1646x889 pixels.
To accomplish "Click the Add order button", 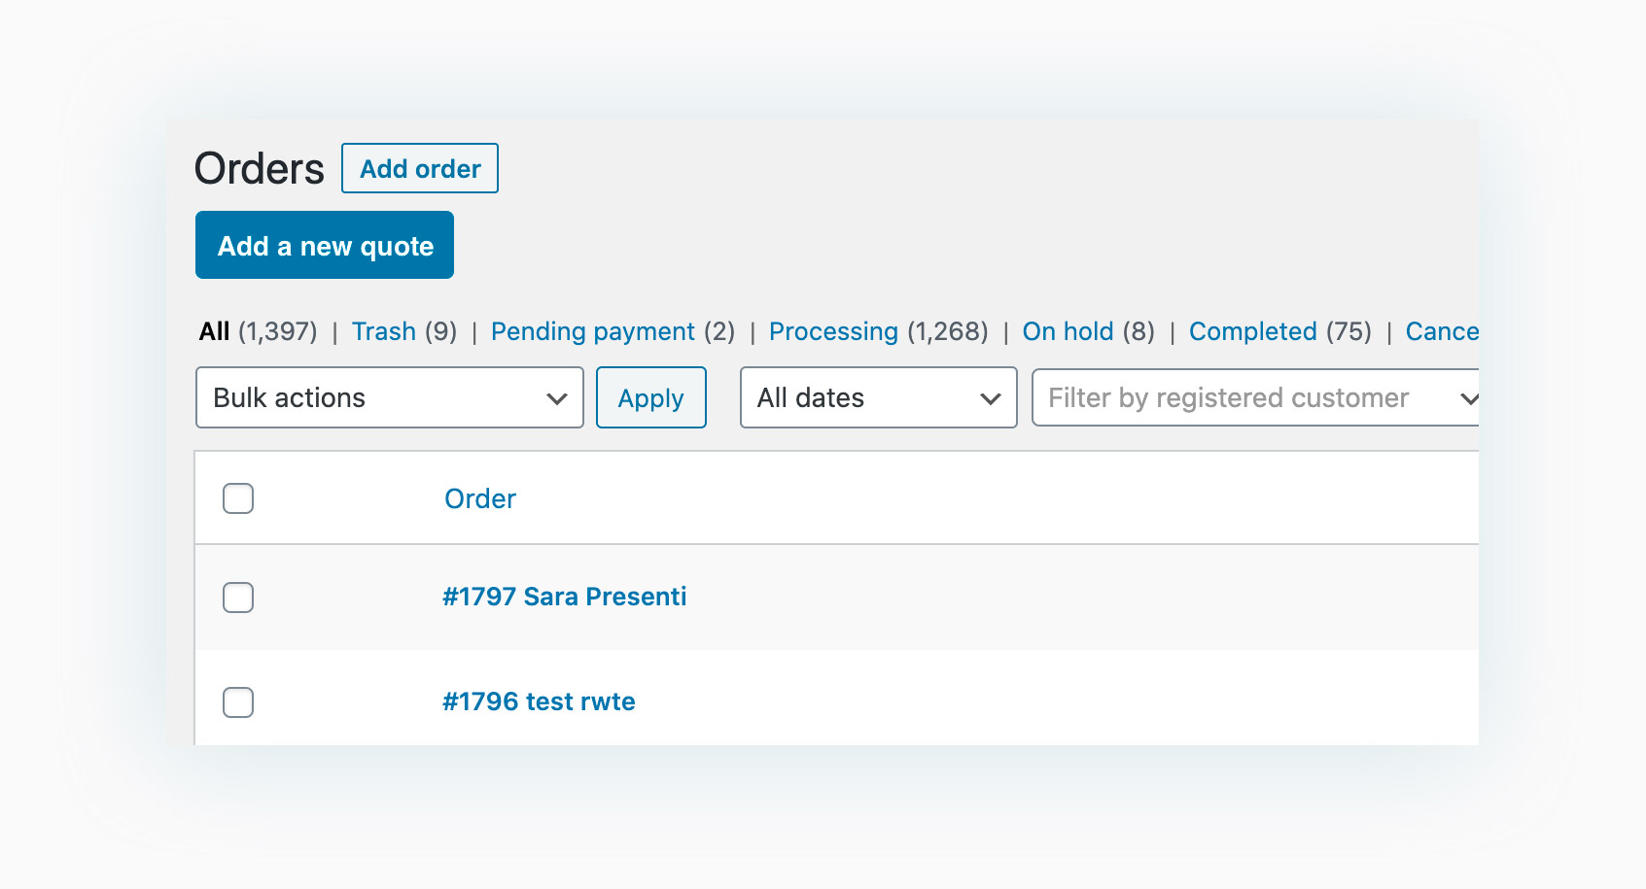I will [x=420, y=168].
